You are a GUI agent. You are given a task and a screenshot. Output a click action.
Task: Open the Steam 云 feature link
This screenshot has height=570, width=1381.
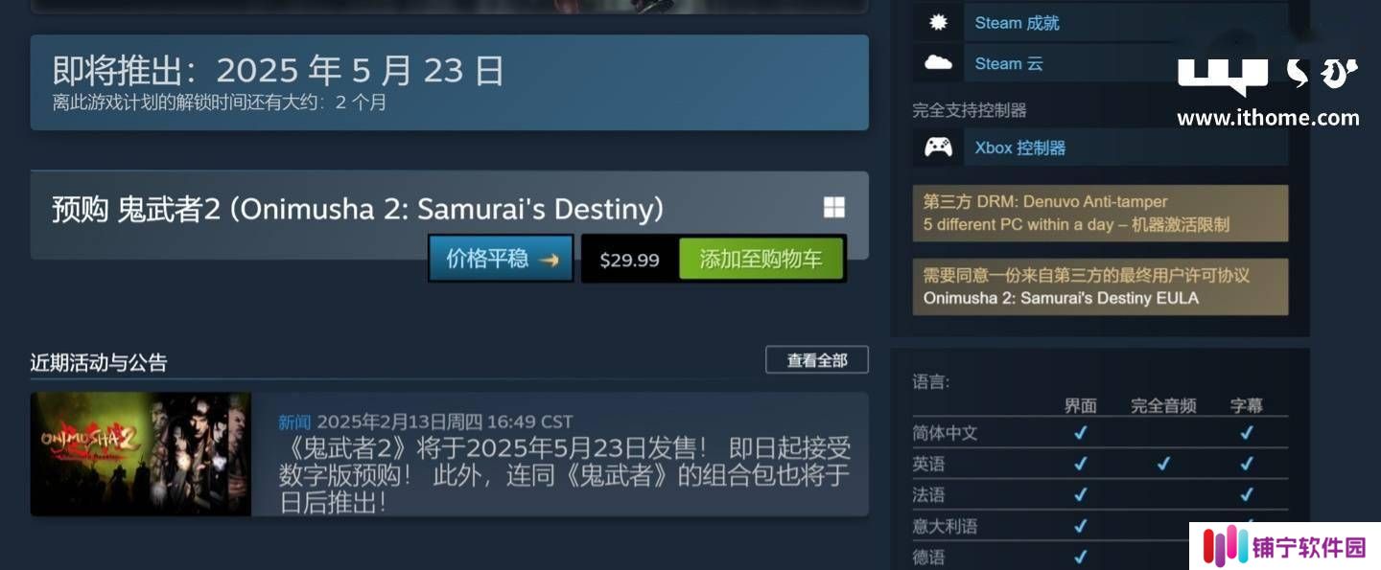pos(1008,64)
